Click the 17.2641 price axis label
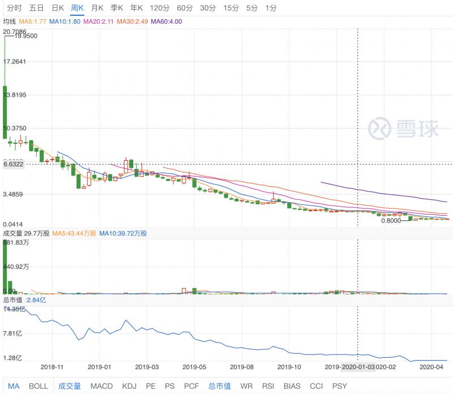Screen dimensions: 453x394 (x=15, y=62)
